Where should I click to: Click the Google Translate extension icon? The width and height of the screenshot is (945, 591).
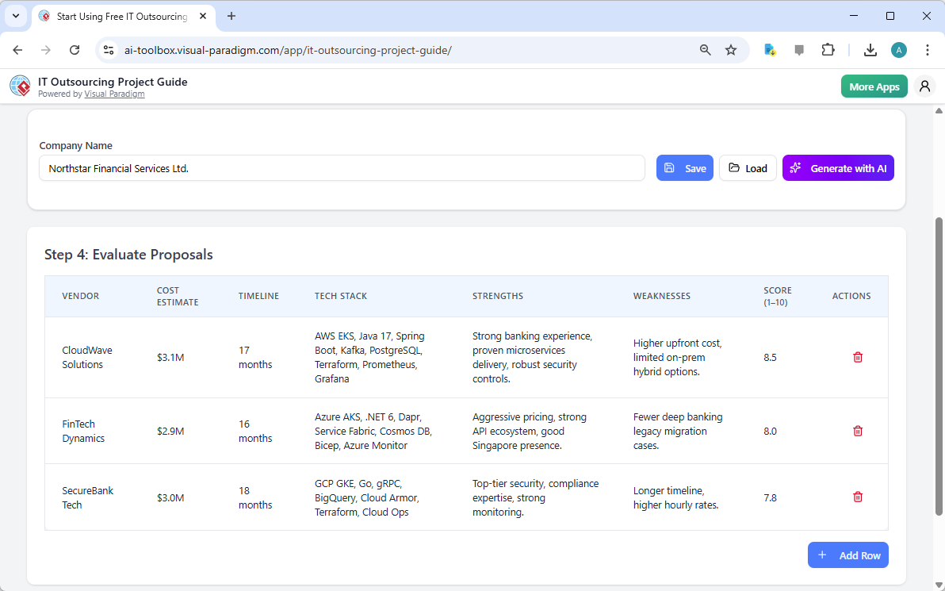click(769, 49)
